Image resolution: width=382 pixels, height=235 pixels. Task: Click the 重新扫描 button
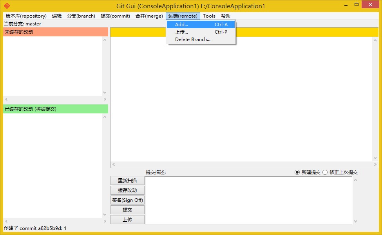pyautogui.click(x=127, y=181)
